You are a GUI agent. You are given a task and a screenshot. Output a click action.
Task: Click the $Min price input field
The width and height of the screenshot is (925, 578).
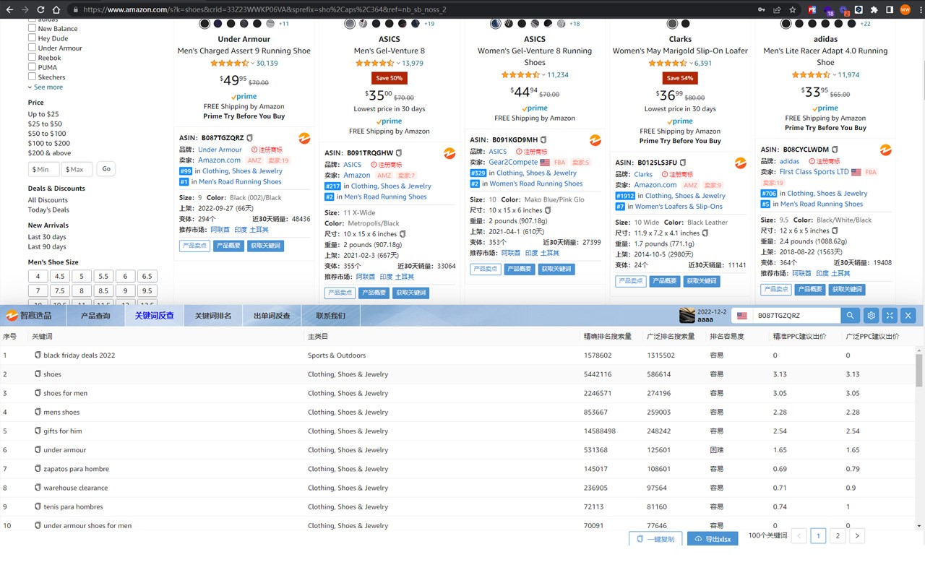point(43,169)
